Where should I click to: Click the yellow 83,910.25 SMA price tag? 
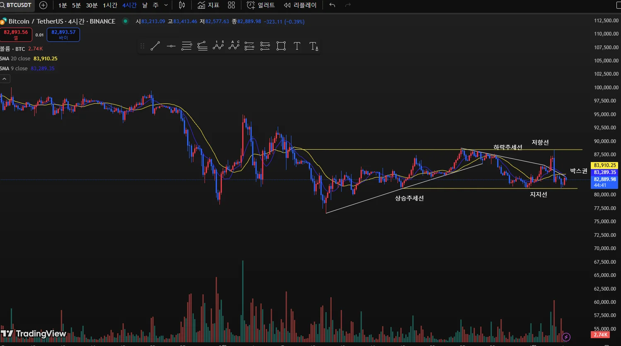coord(604,165)
